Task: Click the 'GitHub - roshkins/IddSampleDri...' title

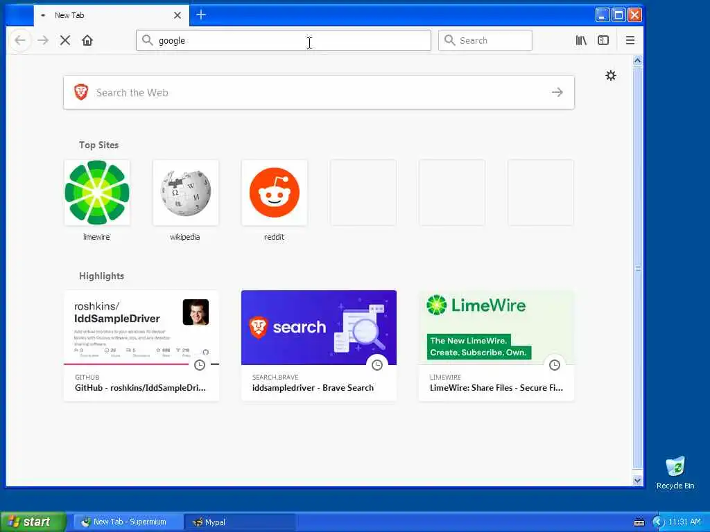Action: click(140, 388)
